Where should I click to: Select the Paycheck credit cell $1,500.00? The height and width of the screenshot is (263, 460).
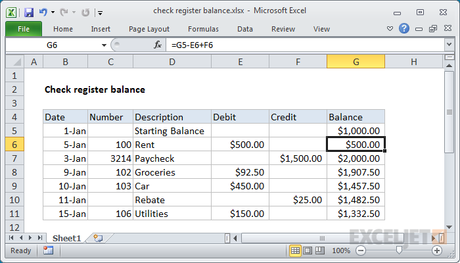tap(298, 158)
